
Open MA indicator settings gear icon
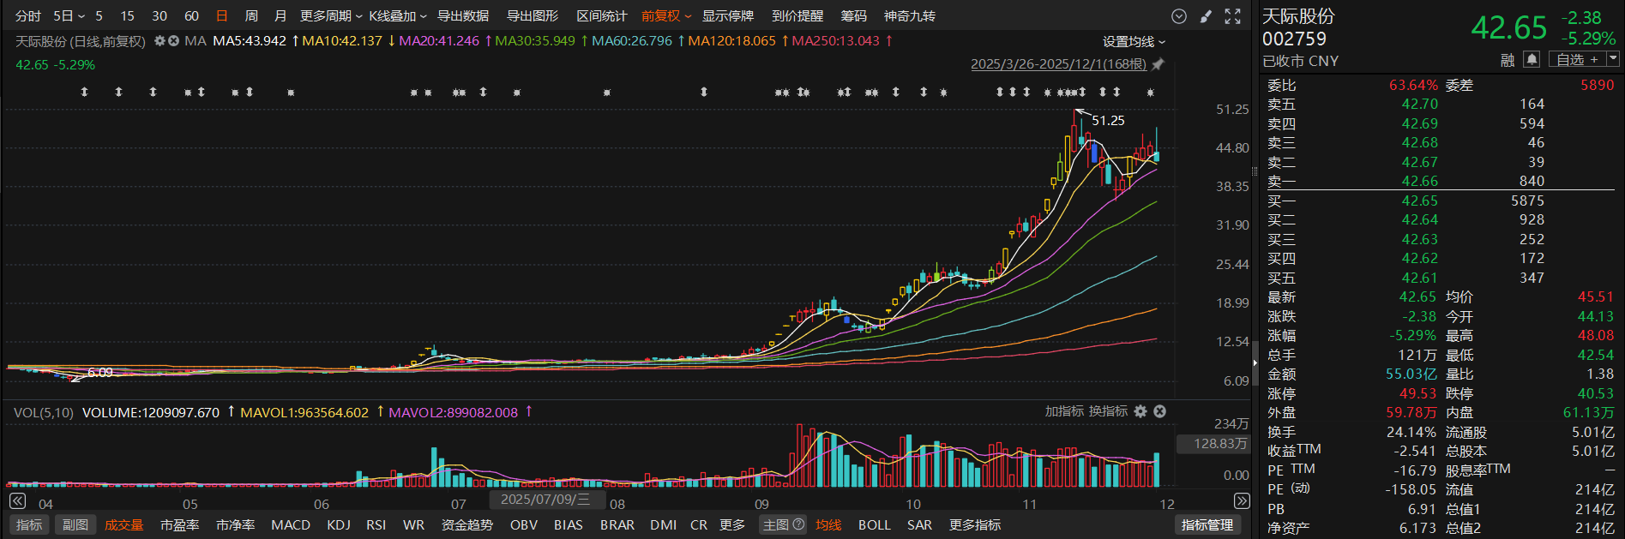159,41
